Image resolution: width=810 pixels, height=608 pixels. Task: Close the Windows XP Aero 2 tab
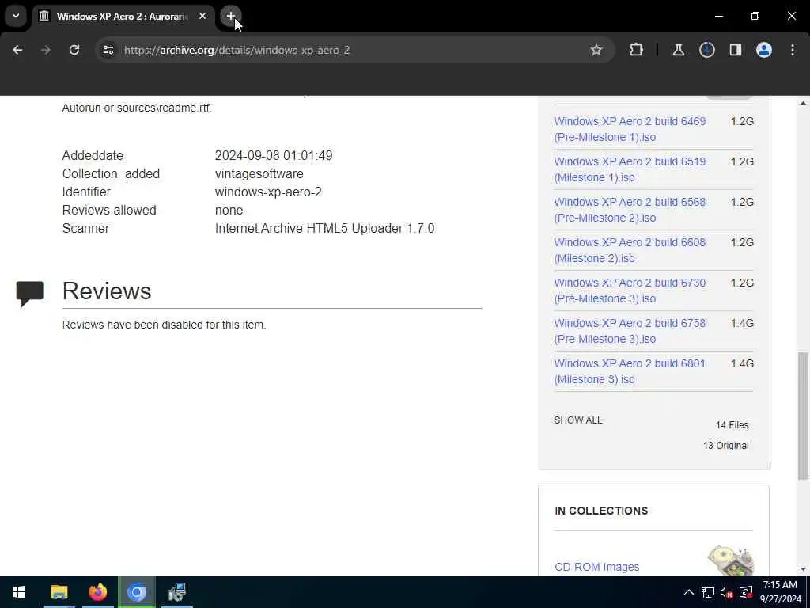click(x=202, y=16)
